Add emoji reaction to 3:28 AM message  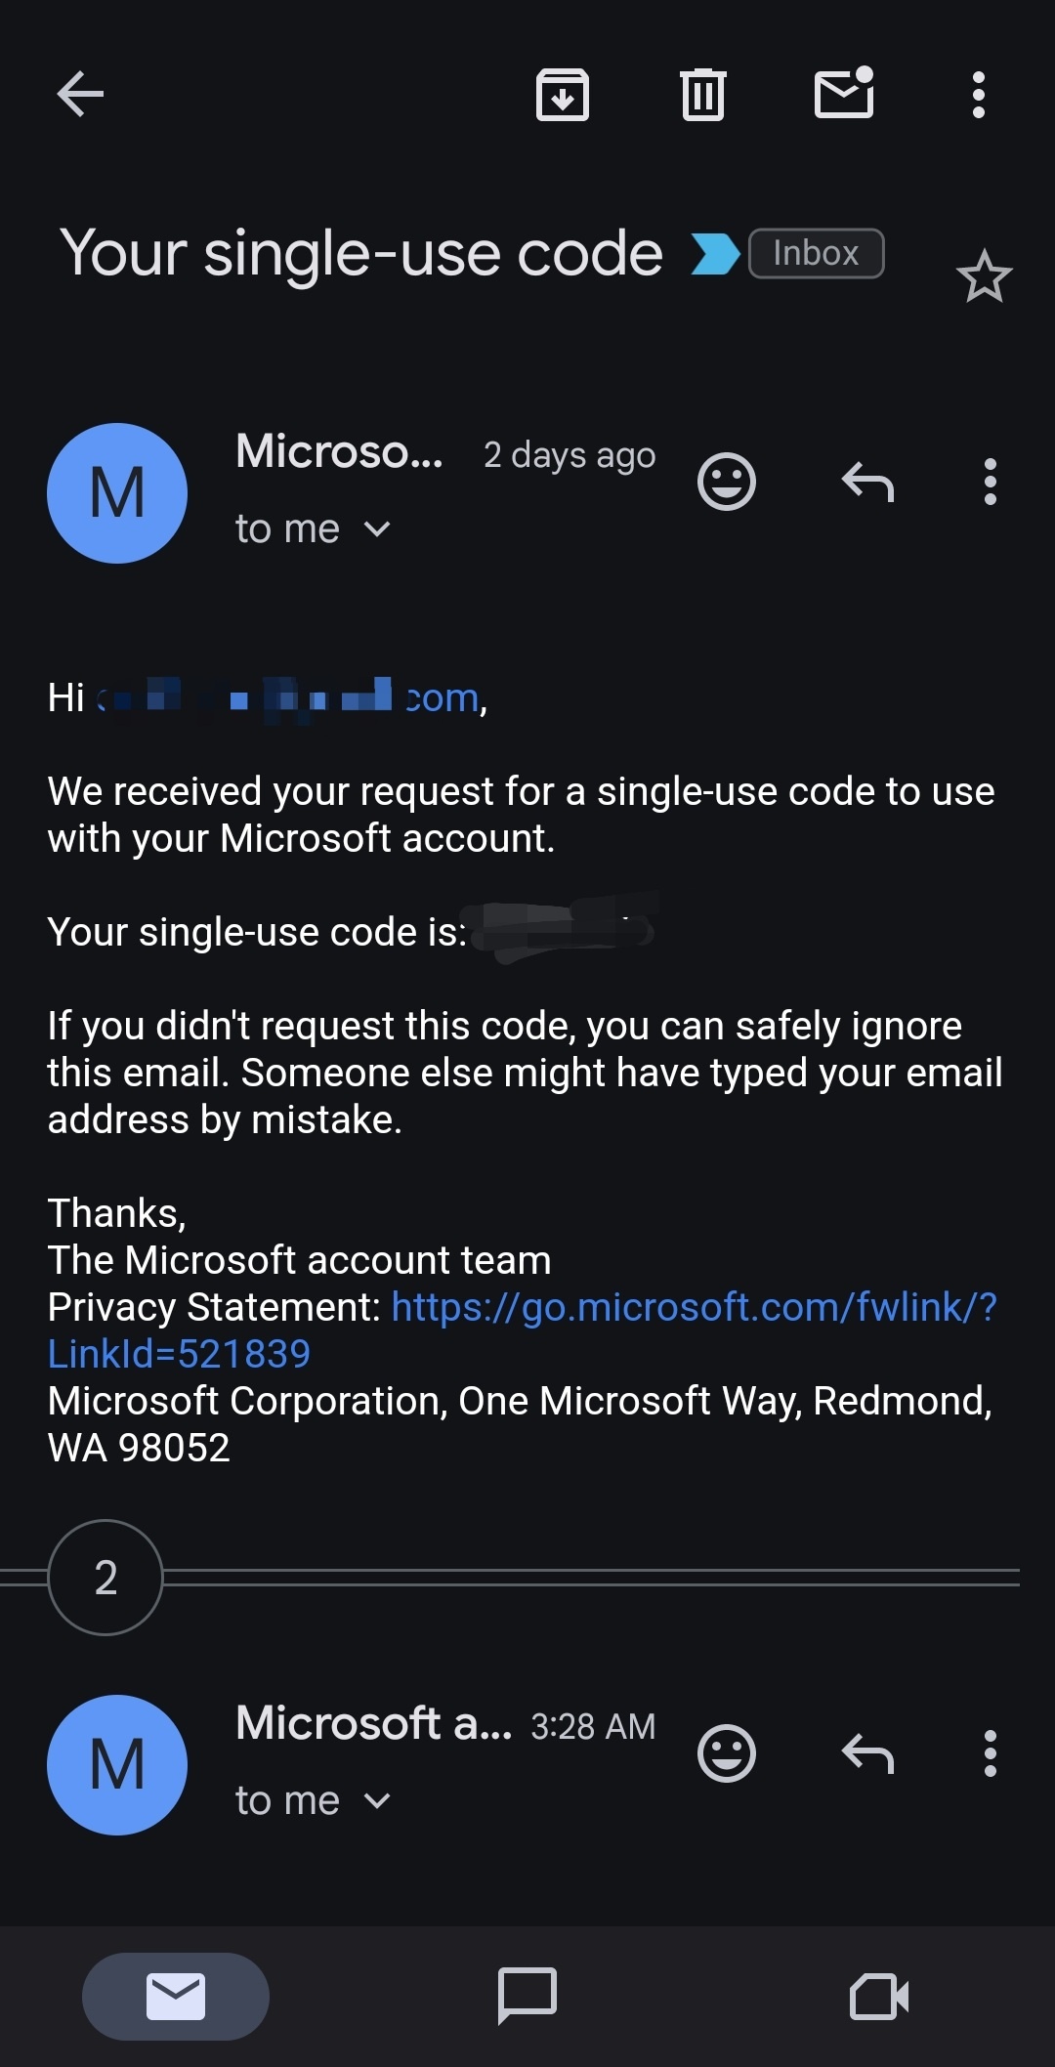pos(727,1753)
